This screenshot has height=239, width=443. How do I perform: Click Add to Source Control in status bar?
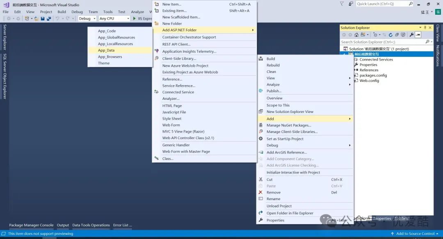click(x=415, y=234)
